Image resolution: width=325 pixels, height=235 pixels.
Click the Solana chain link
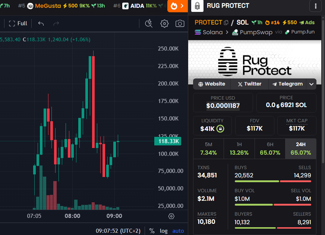coord(208,32)
